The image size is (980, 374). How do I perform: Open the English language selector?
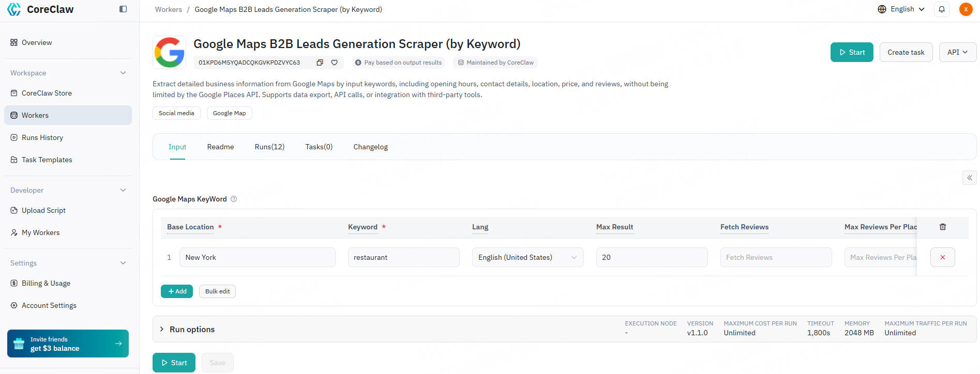tap(901, 9)
